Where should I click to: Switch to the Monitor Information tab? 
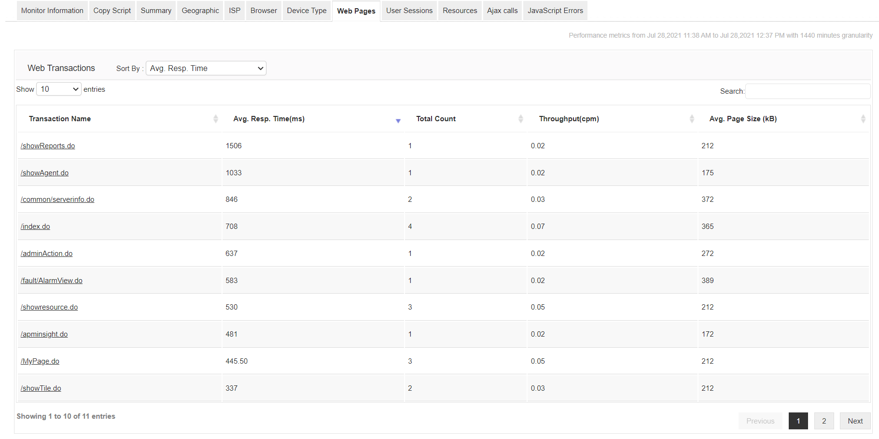pyautogui.click(x=52, y=10)
